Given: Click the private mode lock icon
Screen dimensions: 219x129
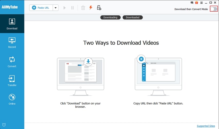Looking at the screenshot, I should coord(99,8).
